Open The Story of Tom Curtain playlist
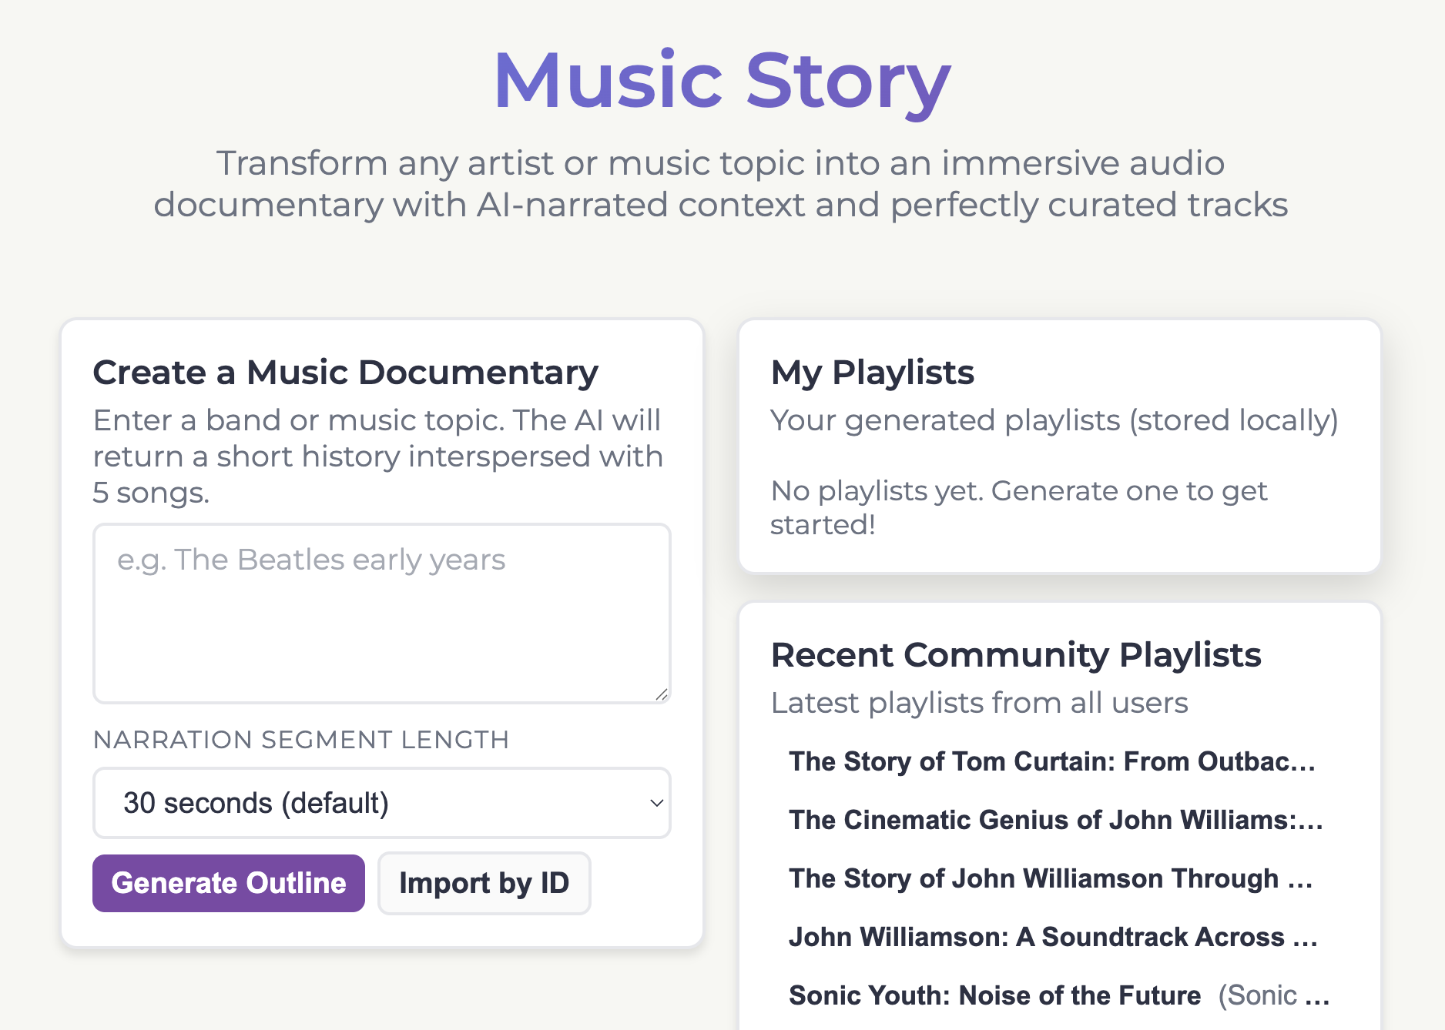Image resolution: width=1445 pixels, height=1030 pixels. point(1051,761)
